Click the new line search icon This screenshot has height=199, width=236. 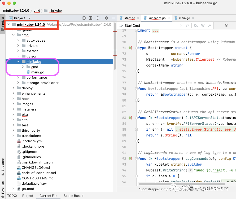click(x=187, y=25)
